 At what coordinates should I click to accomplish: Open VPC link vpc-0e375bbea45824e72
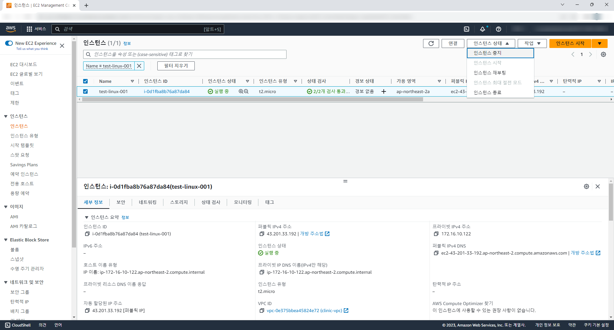pyautogui.click(x=304, y=310)
